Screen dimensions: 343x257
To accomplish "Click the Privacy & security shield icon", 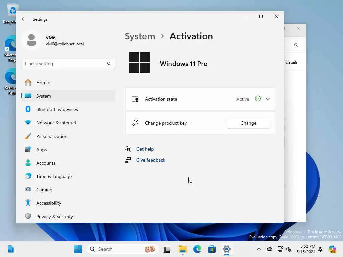I will click(x=28, y=217).
